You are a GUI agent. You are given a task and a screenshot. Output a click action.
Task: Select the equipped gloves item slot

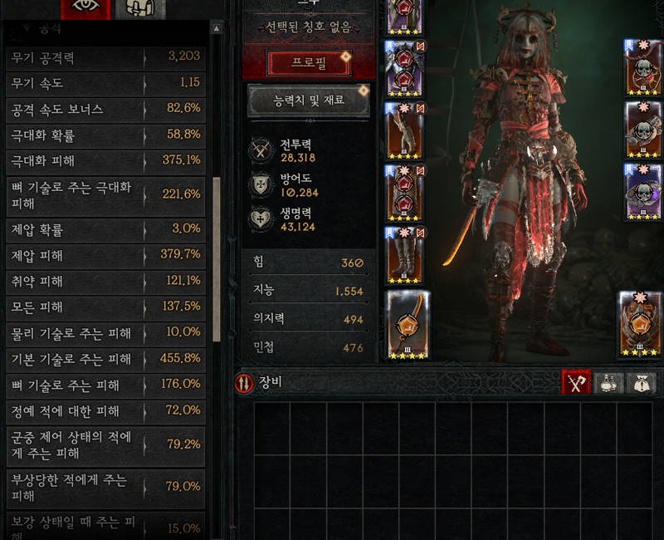tap(404, 131)
